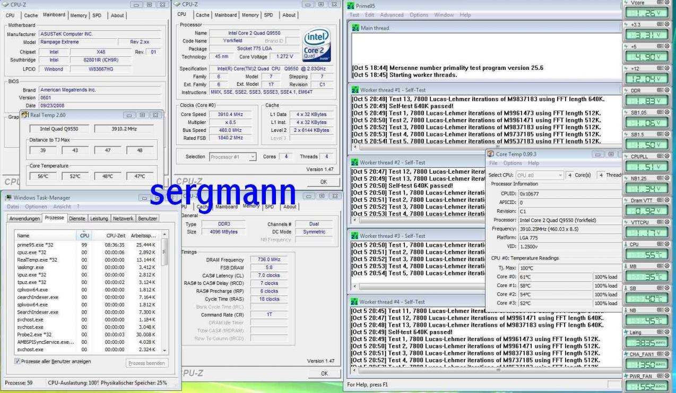This screenshot has width=676, height=393.
Task: Switch to the Anwendungen tab
Action: (x=25, y=218)
